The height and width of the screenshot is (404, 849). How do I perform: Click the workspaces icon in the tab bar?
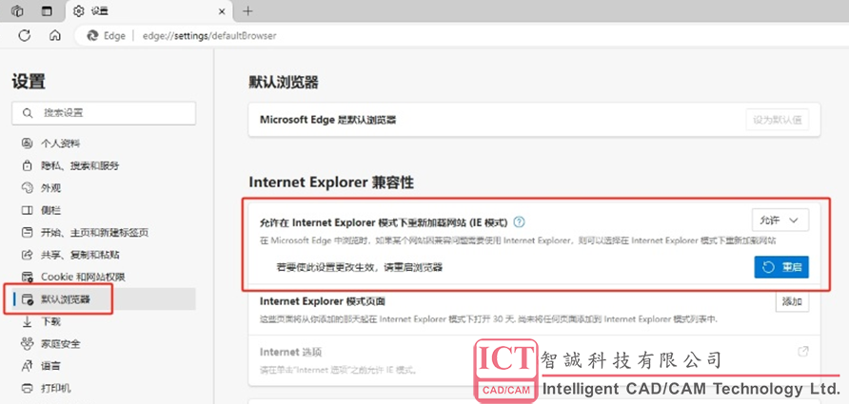[x=17, y=10]
